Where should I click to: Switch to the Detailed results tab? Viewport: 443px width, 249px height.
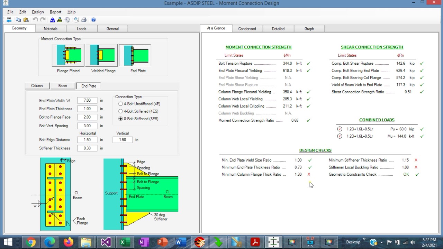[x=278, y=29]
